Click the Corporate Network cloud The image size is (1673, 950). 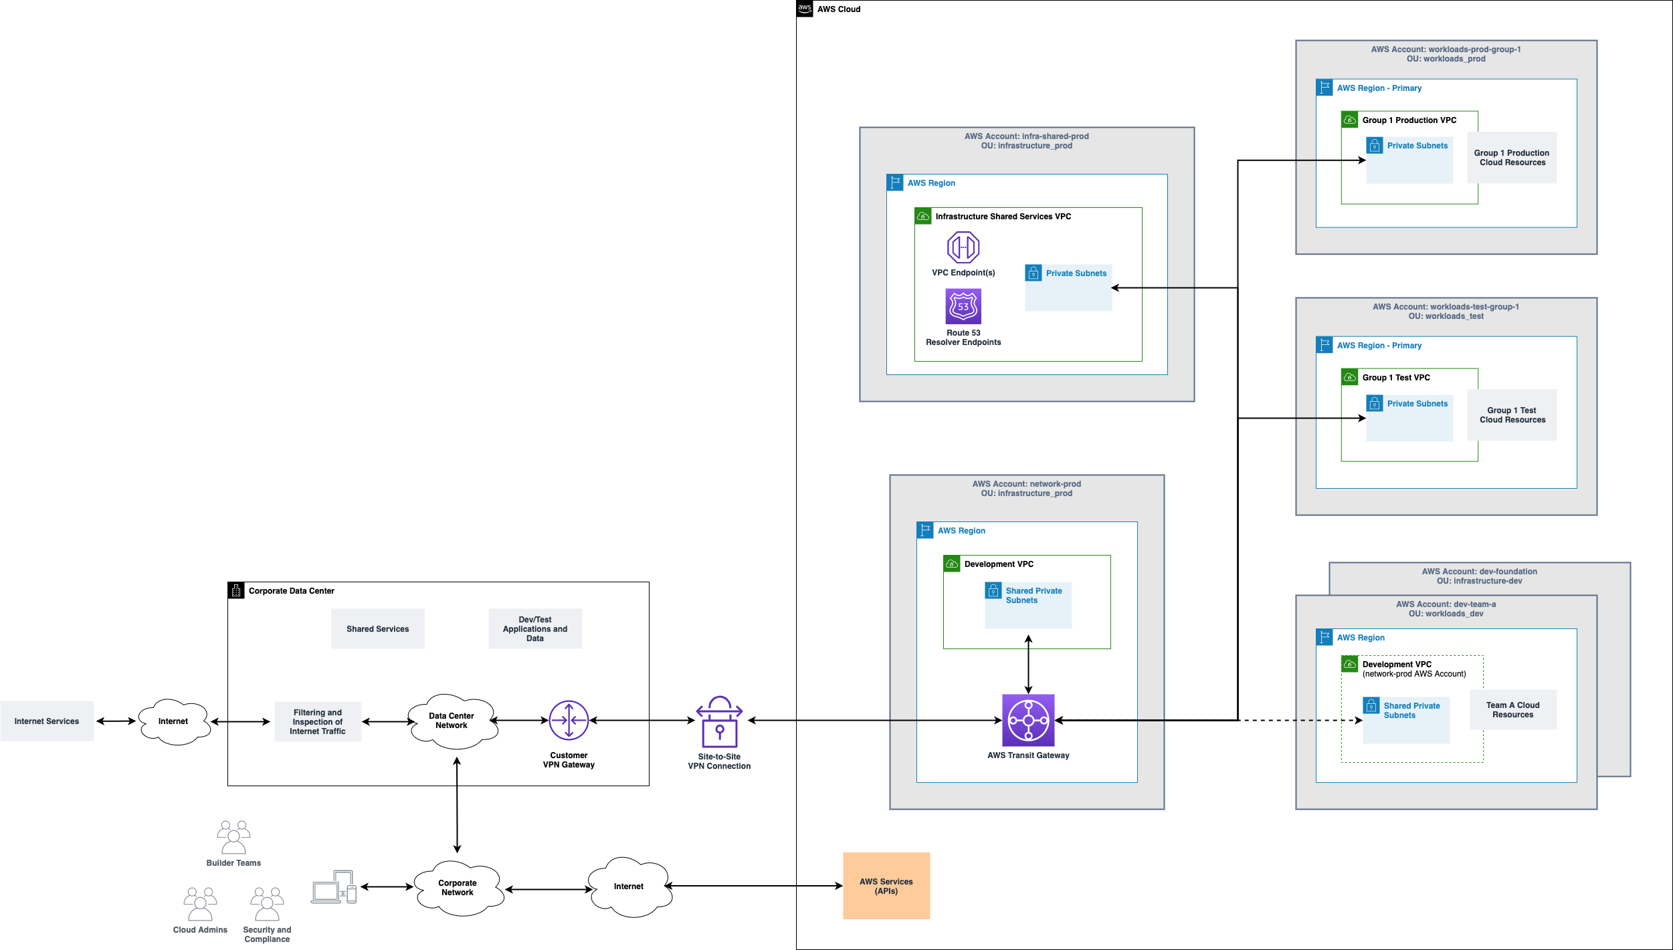tap(458, 888)
